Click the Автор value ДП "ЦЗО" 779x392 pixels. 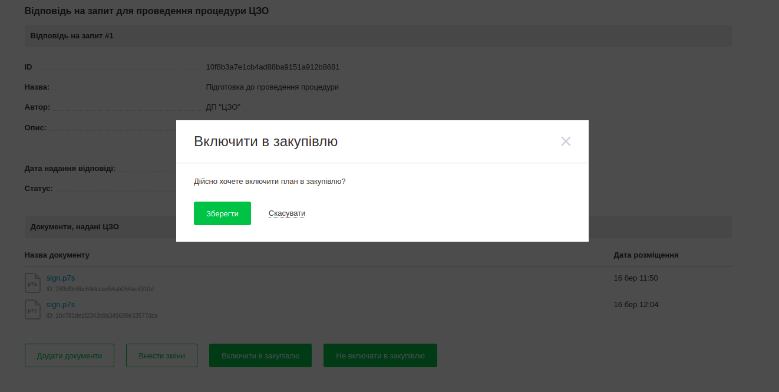(x=223, y=107)
